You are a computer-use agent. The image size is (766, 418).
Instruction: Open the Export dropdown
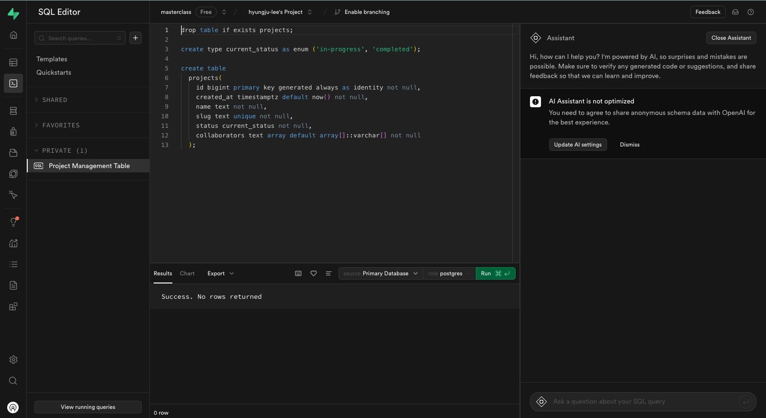coord(220,273)
